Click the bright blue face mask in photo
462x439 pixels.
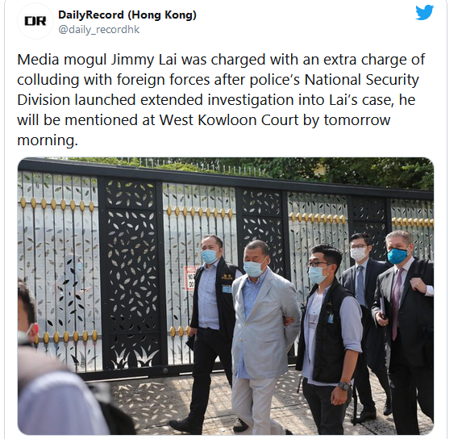[x=397, y=256]
